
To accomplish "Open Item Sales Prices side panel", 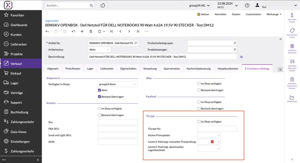I will tap(292, 18).
